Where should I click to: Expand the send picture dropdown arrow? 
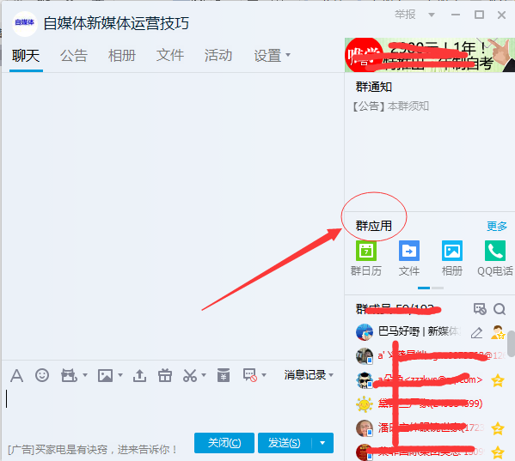120,375
